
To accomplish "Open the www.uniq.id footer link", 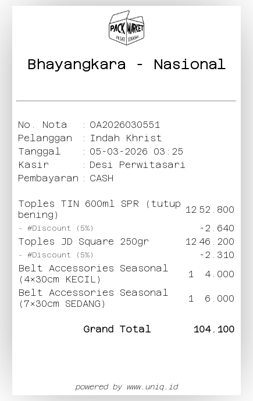I will tap(152, 386).
